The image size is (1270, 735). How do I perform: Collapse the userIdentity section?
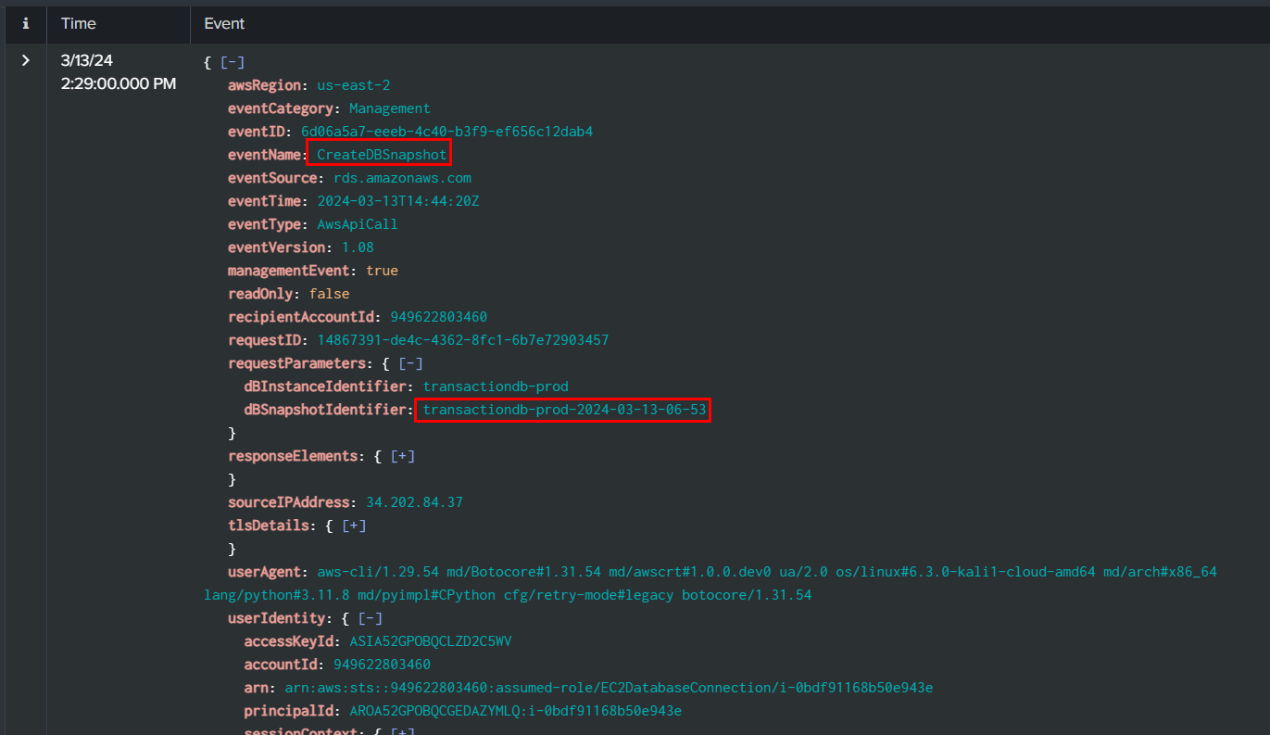click(x=370, y=618)
